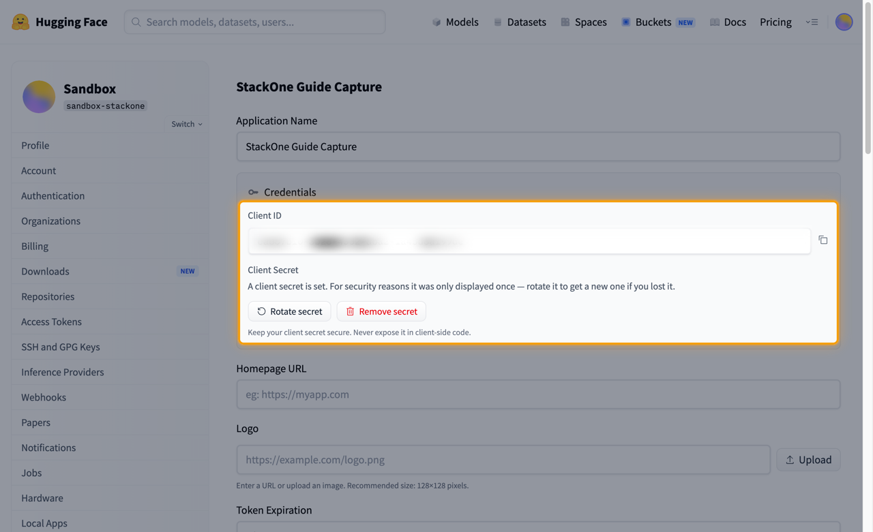
Task: Open Downloads in sidebar
Action: tap(110, 271)
